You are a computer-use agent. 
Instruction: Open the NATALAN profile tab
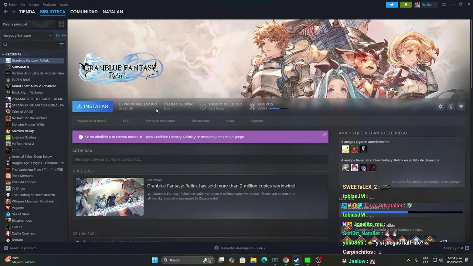(x=113, y=12)
